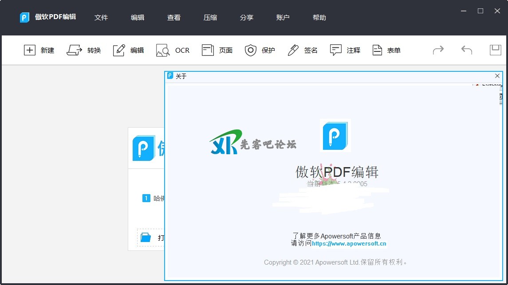Select the Protect (保护) shield icon
The width and height of the screenshot is (508, 285).
point(251,50)
